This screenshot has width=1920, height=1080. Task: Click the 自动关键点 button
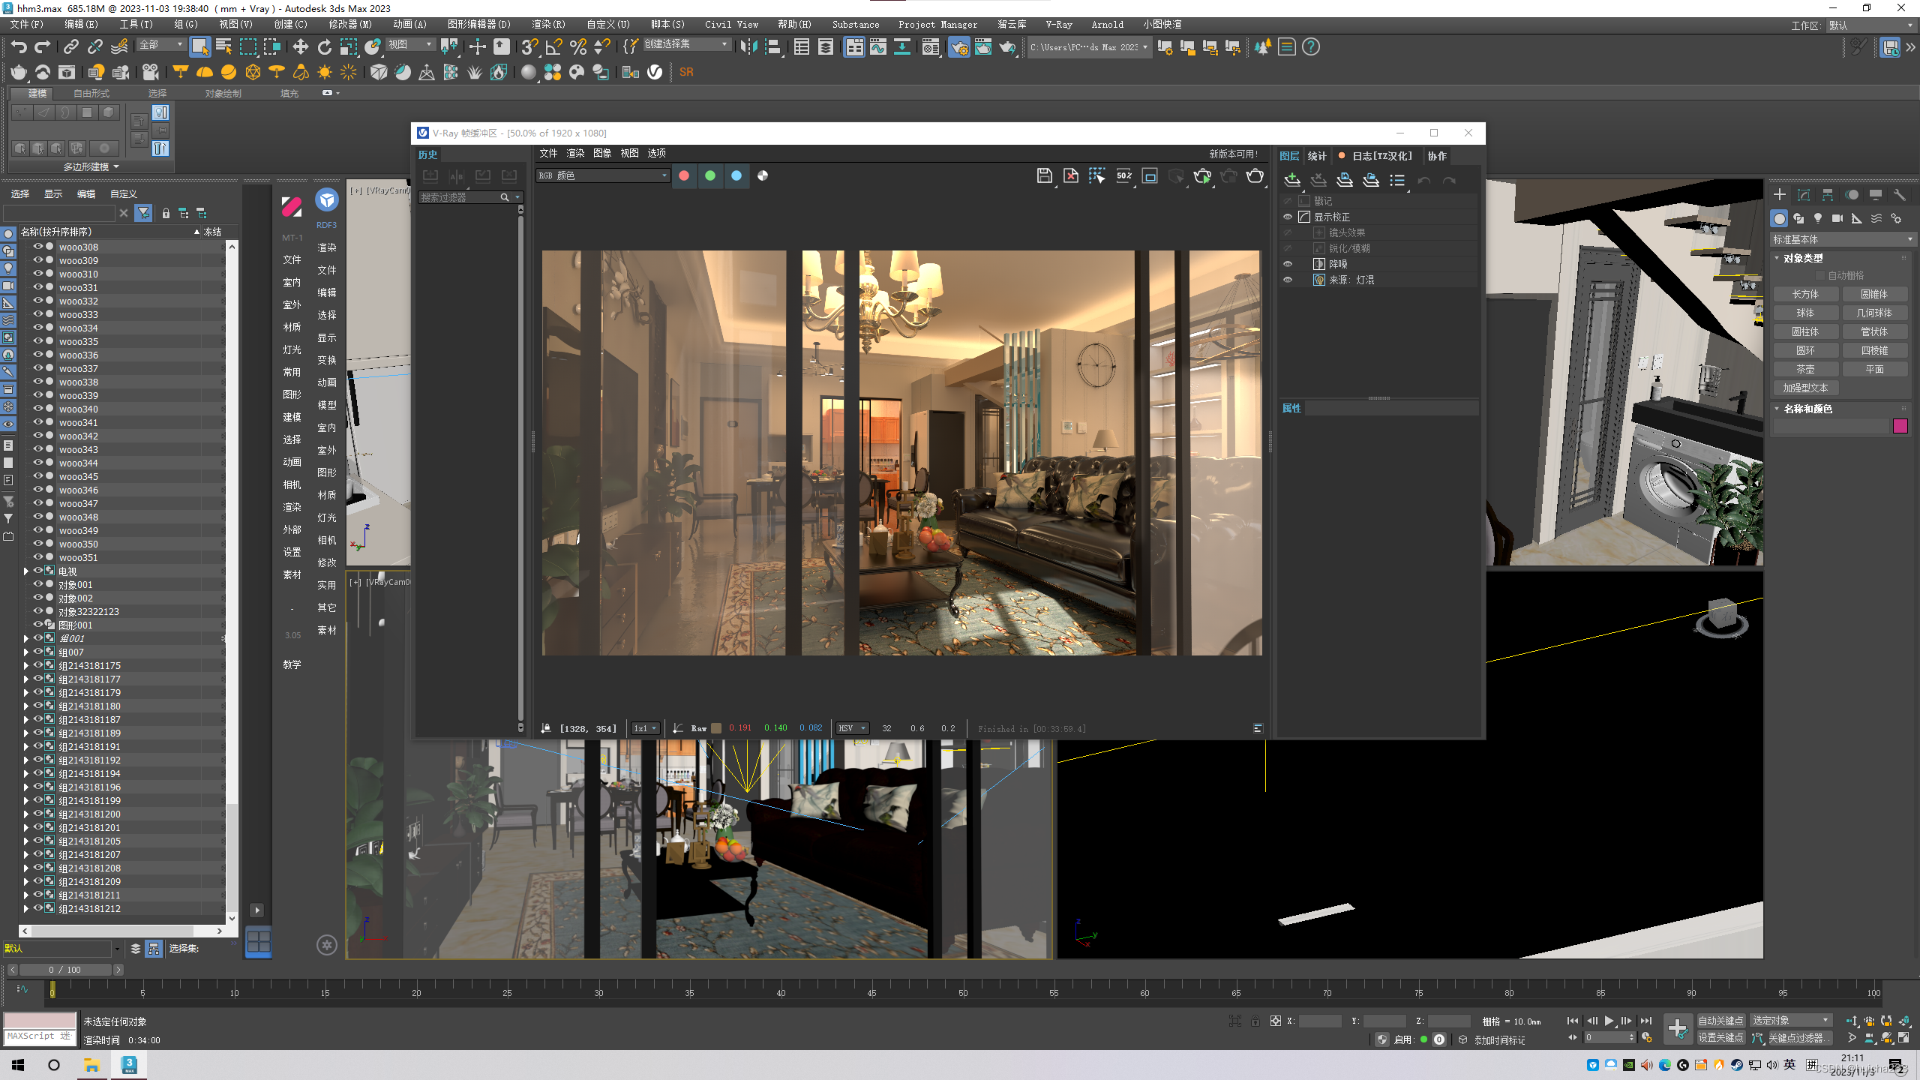[1720, 1020]
